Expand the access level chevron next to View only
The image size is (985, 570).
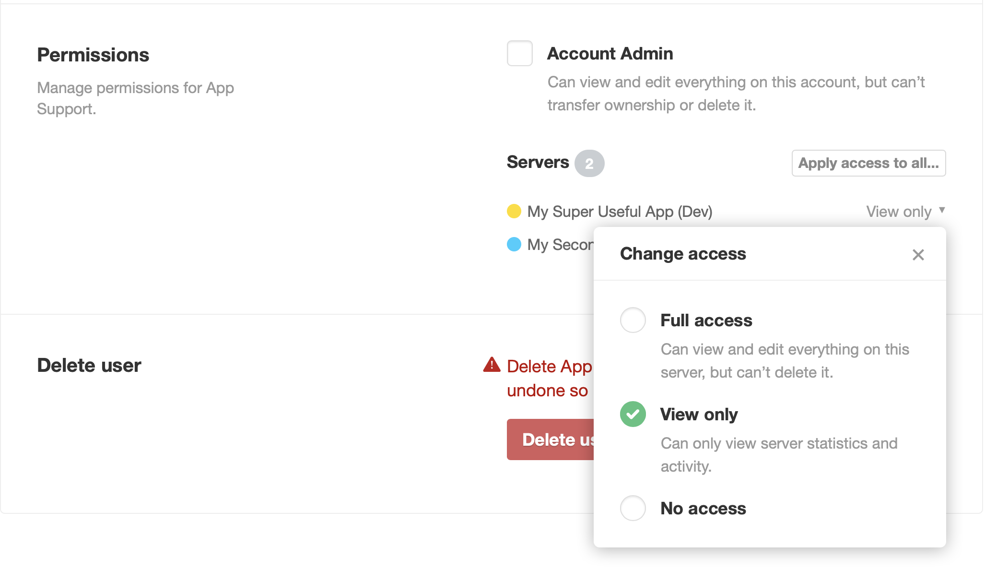(x=941, y=210)
